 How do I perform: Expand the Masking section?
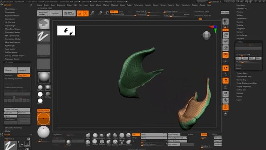pos(240,22)
